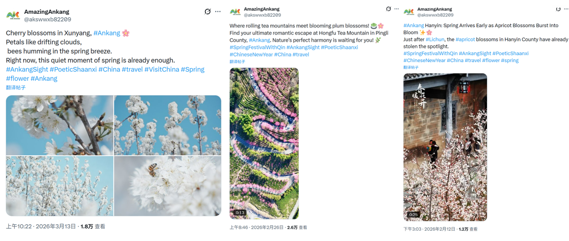Screen dimensions: 569x241
Task: Click 翻译帖子 under the cherry blossoms post
Action: [x=16, y=87]
